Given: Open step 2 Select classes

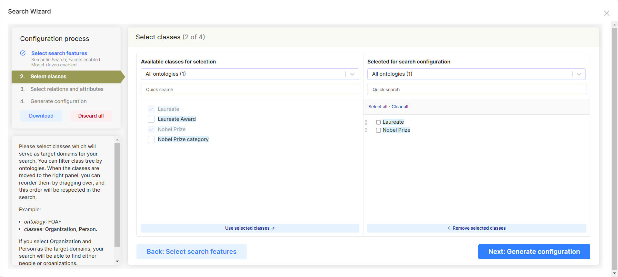Looking at the screenshot, I should pyautogui.click(x=66, y=77).
